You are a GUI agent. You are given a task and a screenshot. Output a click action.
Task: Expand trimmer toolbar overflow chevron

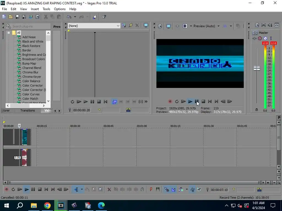[x=146, y=102]
